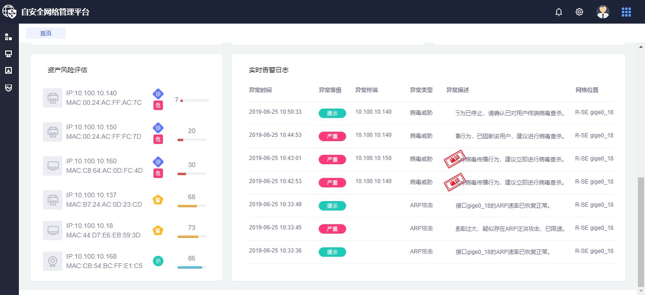The height and width of the screenshot is (295, 645).
Task: Click the 异常等级 column header
Action: click(330, 90)
